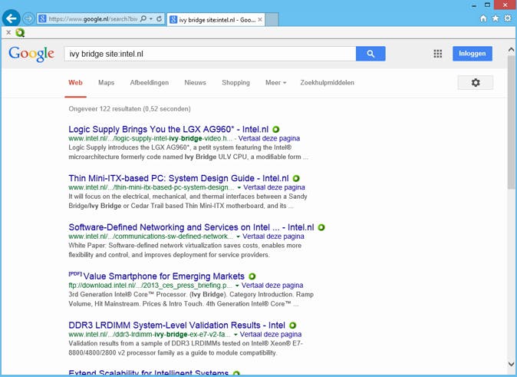This screenshot has width=517, height=377.
Task: Close the 'ivy bridge site:intel.nl' tab
Action: [x=260, y=20]
